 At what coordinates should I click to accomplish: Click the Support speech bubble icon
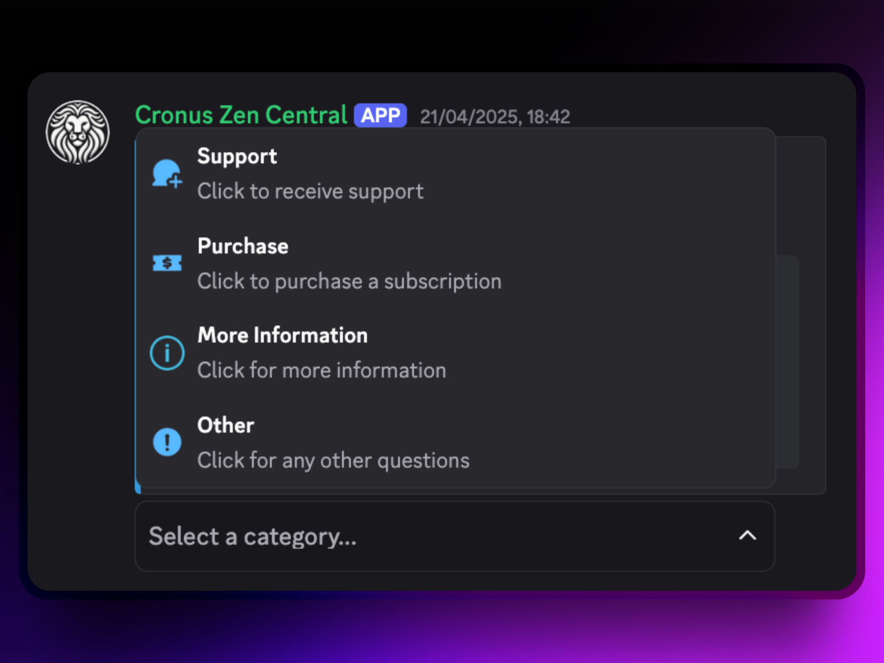(x=167, y=174)
